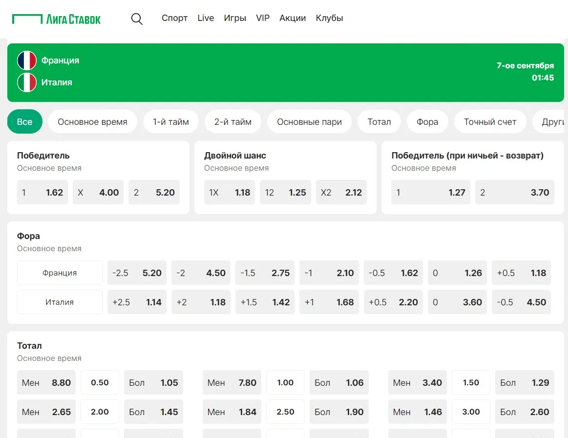Switch to the 1-й тайм tab
568x438 pixels.
[x=170, y=122]
